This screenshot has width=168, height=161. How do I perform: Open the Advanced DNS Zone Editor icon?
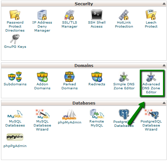pyautogui.click(x=151, y=77)
